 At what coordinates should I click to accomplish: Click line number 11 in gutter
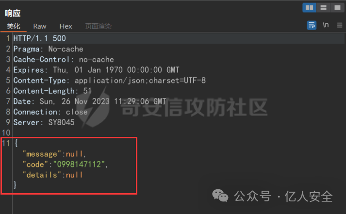click(x=6, y=144)
